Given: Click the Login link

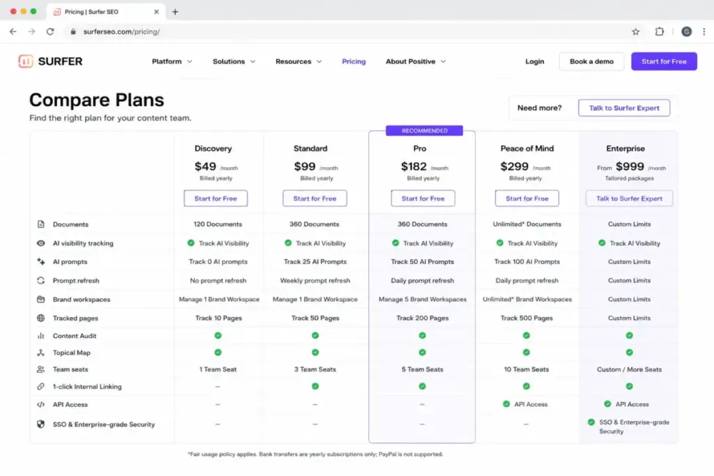Looking at the screenshot, I should tap(535, 61).
